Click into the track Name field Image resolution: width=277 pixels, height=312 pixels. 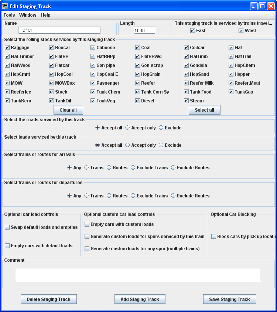(x=59, y=30)
